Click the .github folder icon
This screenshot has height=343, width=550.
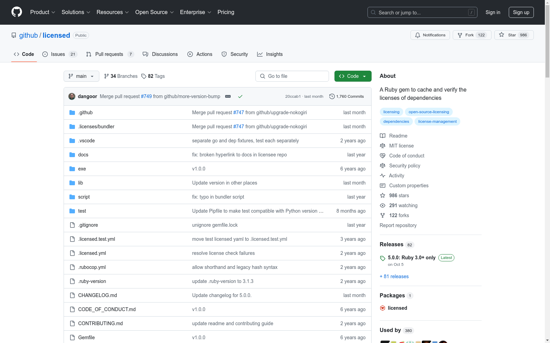pos(72,113)
